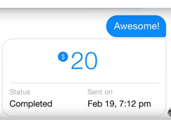Click the "Completed" status text
This screenshot has width=171, height=128.
(x=31, y=104)
